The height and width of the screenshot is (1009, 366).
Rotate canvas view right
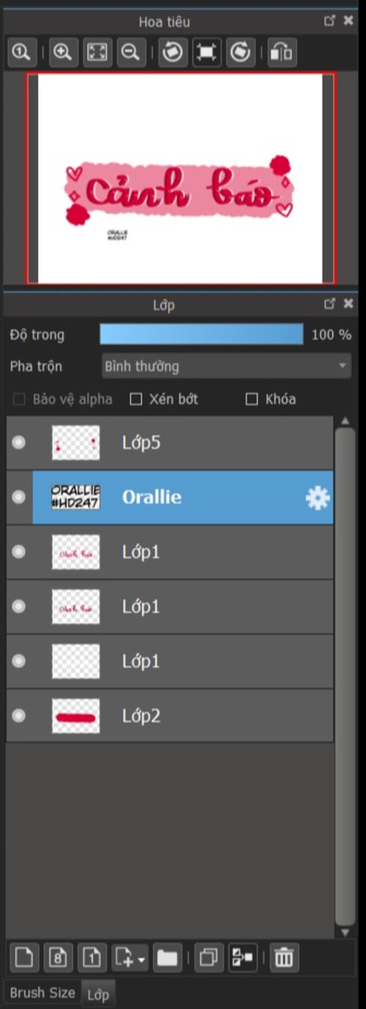pos(240,52)
